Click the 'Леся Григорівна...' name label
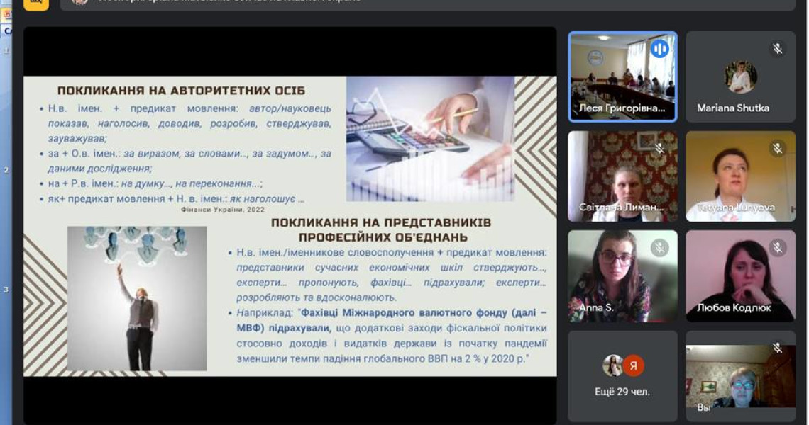This screenshot has width=809, height=425. (x=622, y=108)
